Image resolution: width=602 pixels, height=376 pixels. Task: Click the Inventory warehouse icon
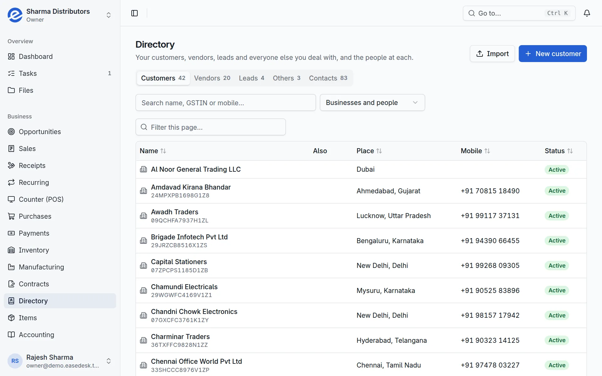11,250
